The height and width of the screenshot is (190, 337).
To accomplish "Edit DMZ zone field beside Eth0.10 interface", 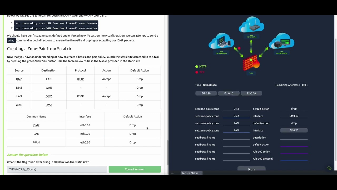I will click(x=236, y=116).
